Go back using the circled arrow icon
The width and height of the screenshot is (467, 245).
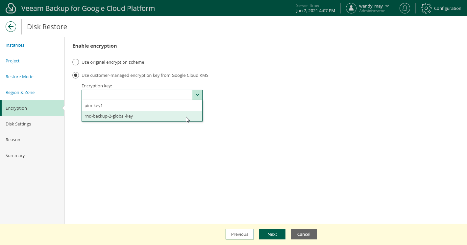11,27
